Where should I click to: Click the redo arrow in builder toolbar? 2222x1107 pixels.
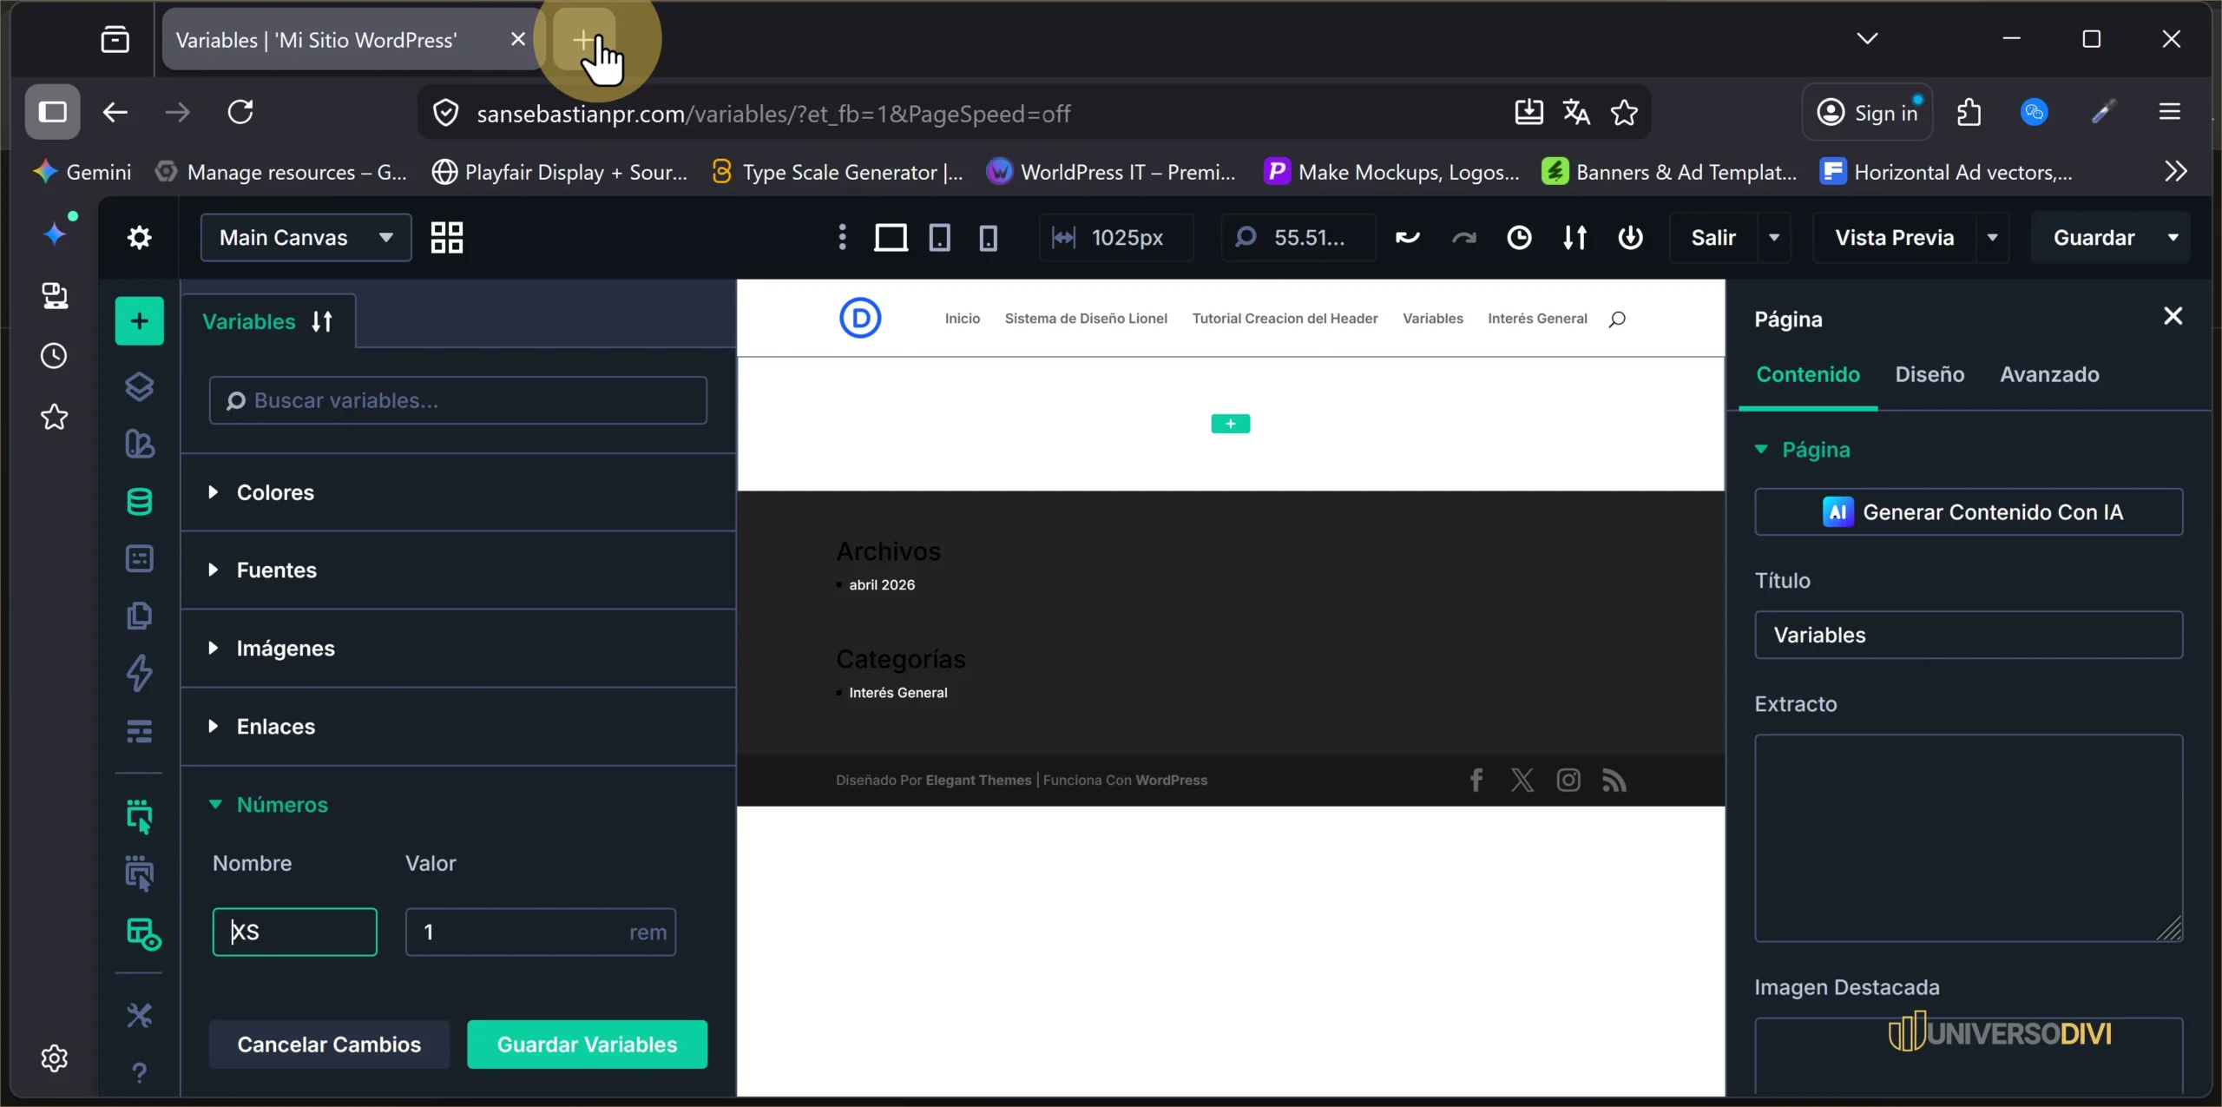pos(1463,237)
